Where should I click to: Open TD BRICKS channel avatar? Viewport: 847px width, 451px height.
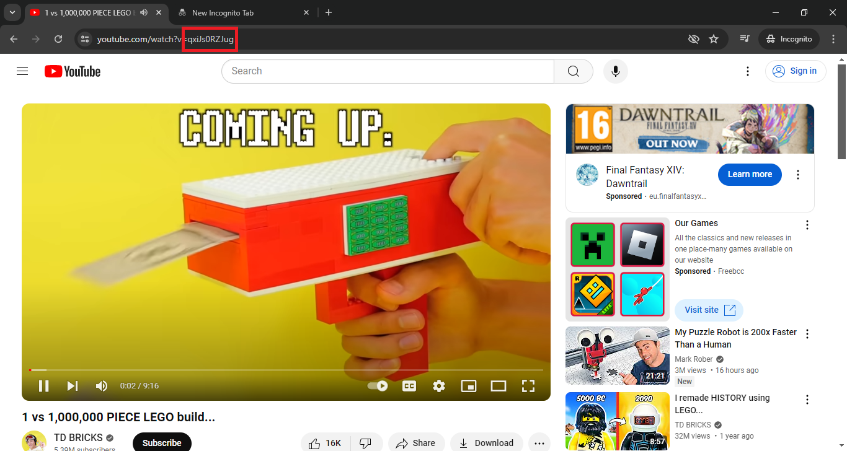[34, 441]
